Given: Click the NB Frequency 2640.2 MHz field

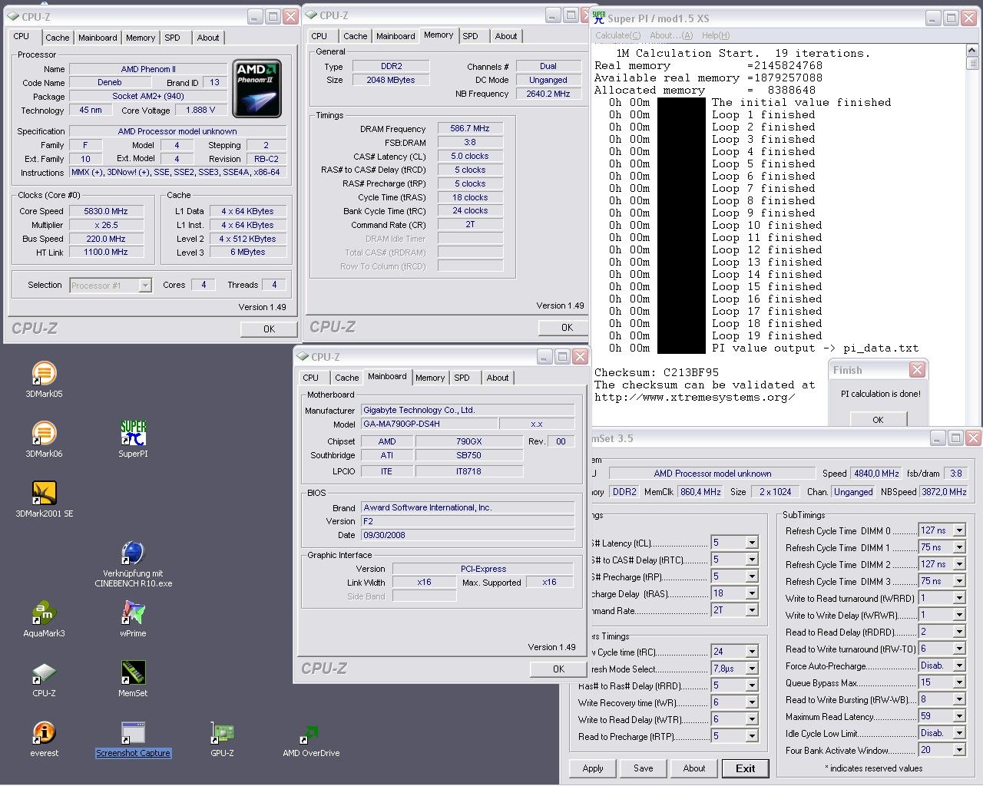Looking at the screenshot, I should (x=548, y=94).
